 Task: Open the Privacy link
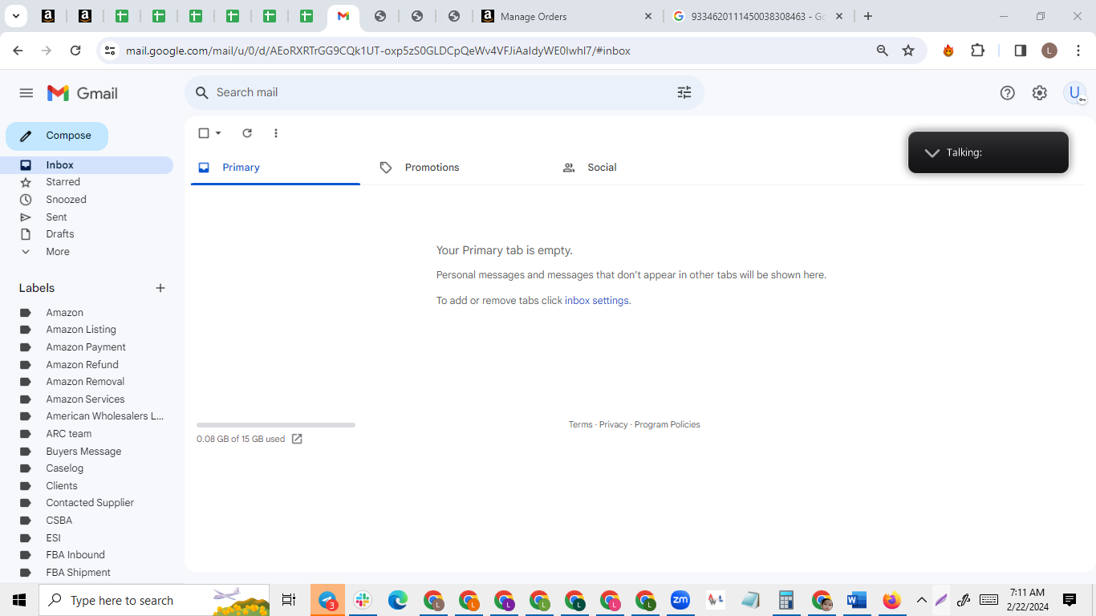tap(613, 425)
